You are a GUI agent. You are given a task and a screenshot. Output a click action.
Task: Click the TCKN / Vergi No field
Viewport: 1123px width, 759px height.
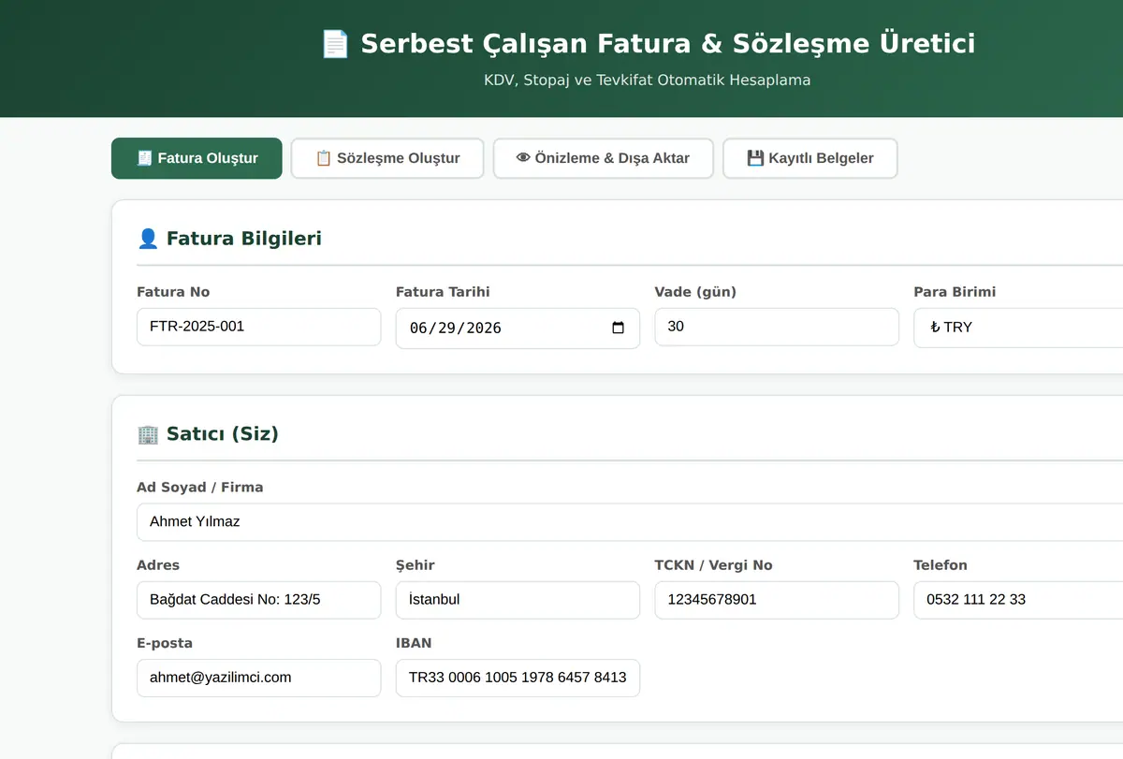[x=777, y=600]
